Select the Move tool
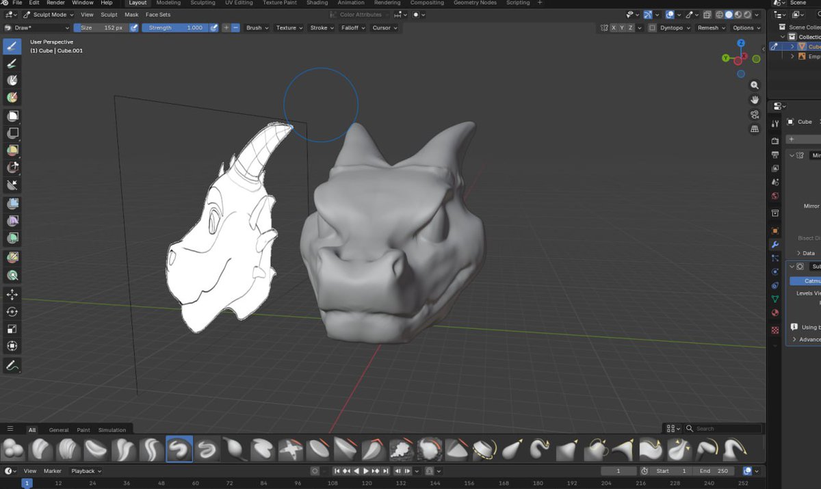Viewport: 821px width, 489px height. 12,294
